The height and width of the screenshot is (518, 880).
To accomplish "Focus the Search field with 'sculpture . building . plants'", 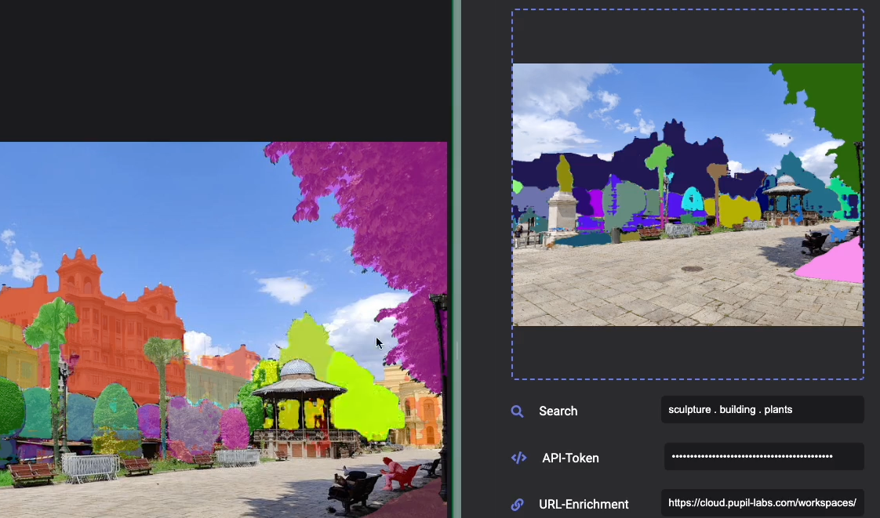I will [x=762, y=410].
